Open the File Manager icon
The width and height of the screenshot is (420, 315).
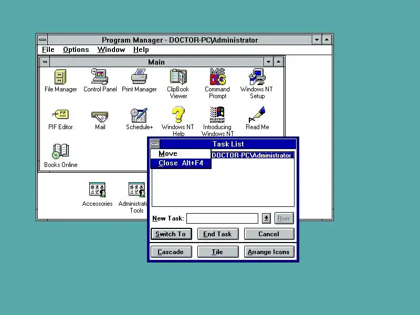(x=60, y=77)
